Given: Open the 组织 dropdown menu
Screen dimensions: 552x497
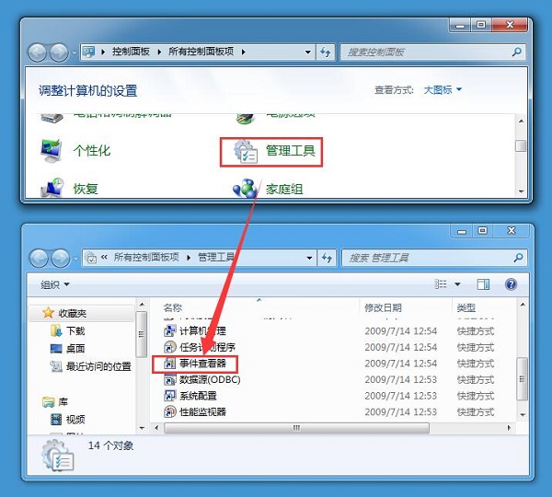Looking at the screenshot, I should (x=54, y=285).
